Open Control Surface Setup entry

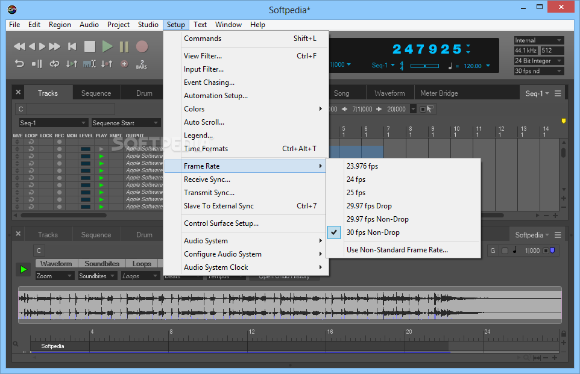[x=246, y=223]
